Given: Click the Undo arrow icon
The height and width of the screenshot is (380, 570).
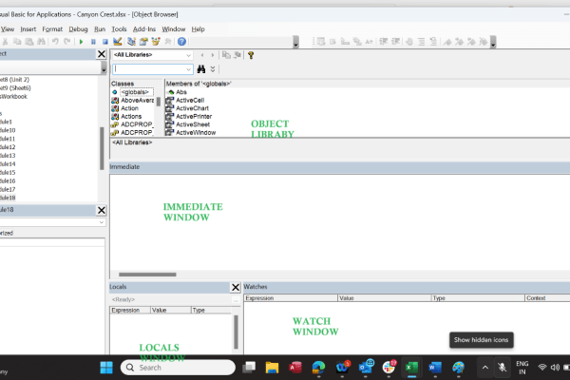Looking at the screenshot, I should 55,42.
